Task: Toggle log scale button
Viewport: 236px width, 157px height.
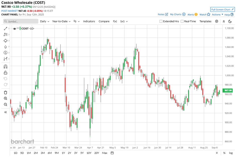Action: point(231,153)
